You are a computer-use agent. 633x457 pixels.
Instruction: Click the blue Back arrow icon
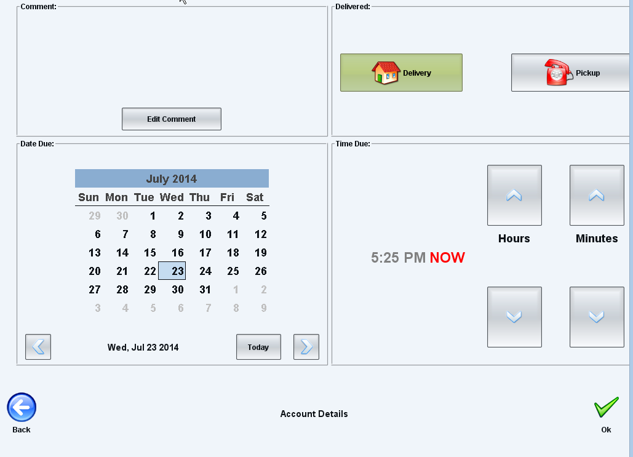point(22,408)
